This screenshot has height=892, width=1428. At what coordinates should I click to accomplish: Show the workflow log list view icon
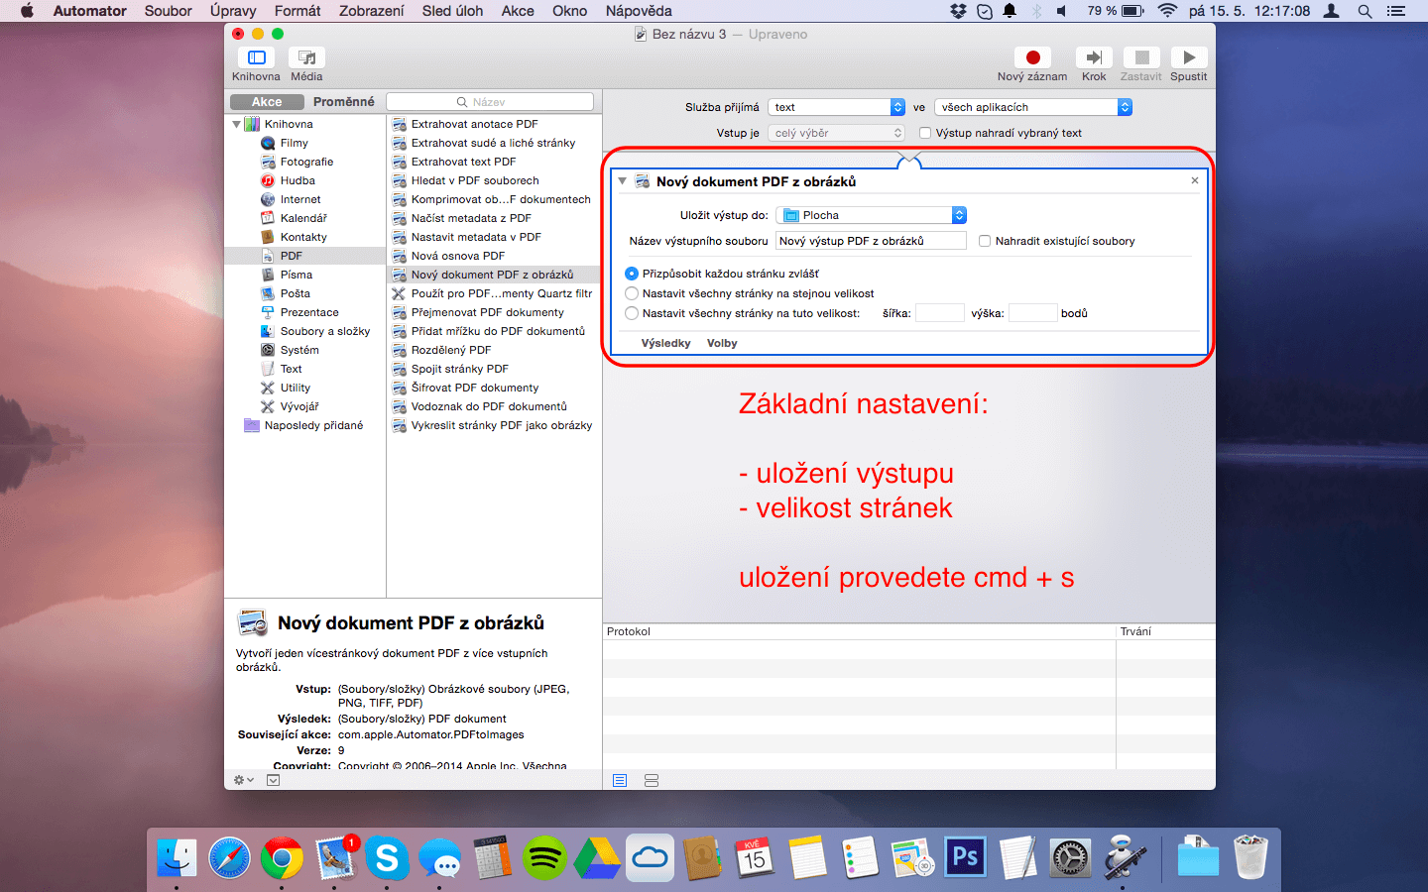click(x=620, y=781)
